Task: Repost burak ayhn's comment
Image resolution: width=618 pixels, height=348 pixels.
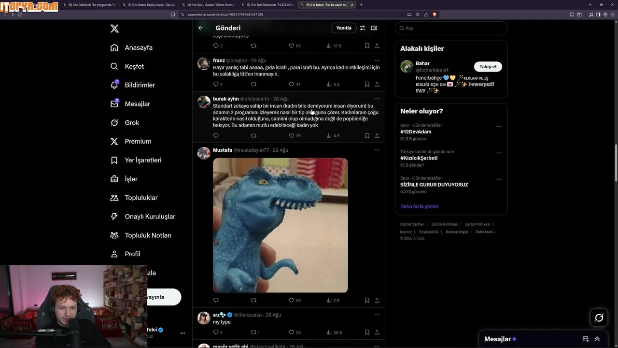Action: tap(253, 136)
